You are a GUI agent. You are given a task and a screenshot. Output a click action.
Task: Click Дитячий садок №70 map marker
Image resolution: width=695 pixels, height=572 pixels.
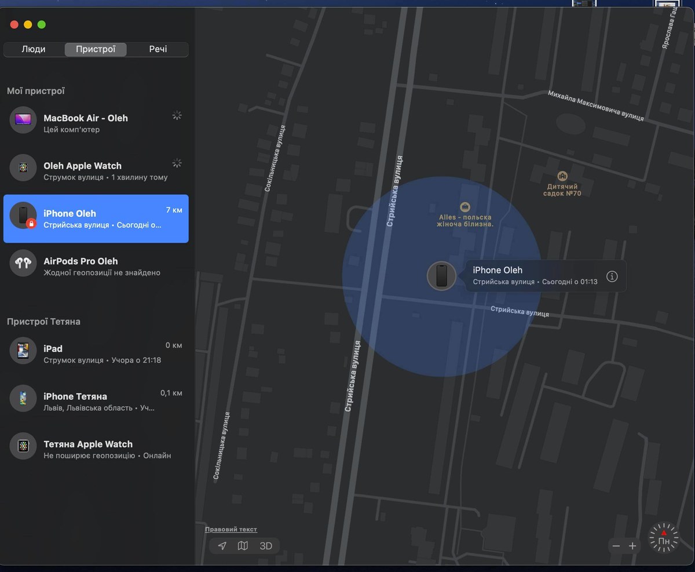pyautogui.click(x=562, y=176)
